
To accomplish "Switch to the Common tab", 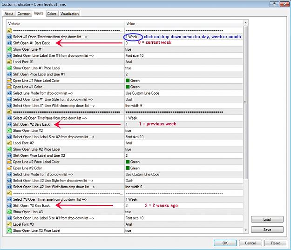I will pyautogui.click(x=24, y=14).
